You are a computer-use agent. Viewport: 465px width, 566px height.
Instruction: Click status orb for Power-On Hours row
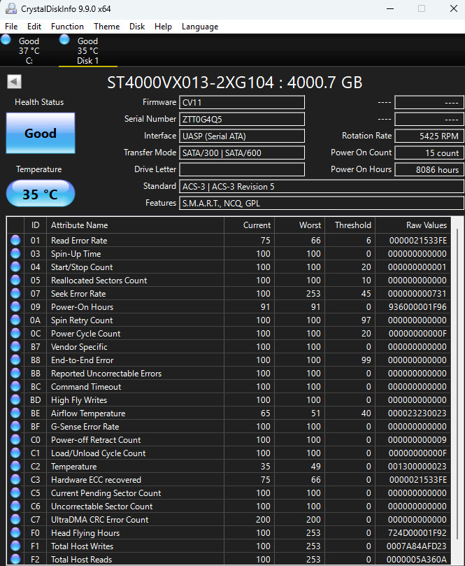pos(15,306)
